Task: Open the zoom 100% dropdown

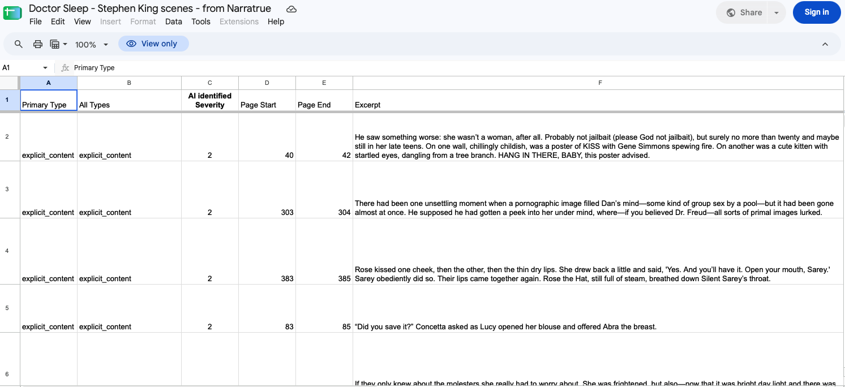Action: point(92,45)
